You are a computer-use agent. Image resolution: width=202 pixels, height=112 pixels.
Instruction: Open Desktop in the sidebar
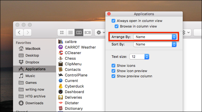(34, 55)
